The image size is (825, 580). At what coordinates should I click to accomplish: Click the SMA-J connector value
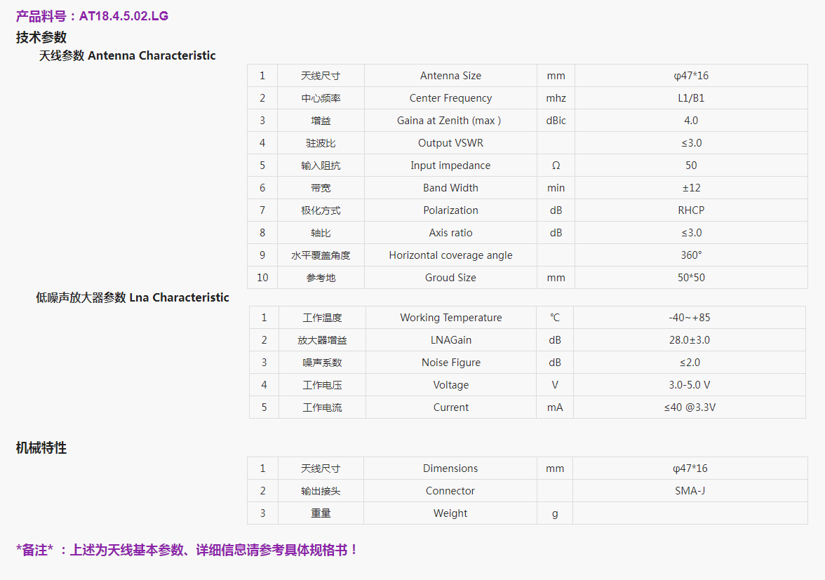(x=690, y=491)
